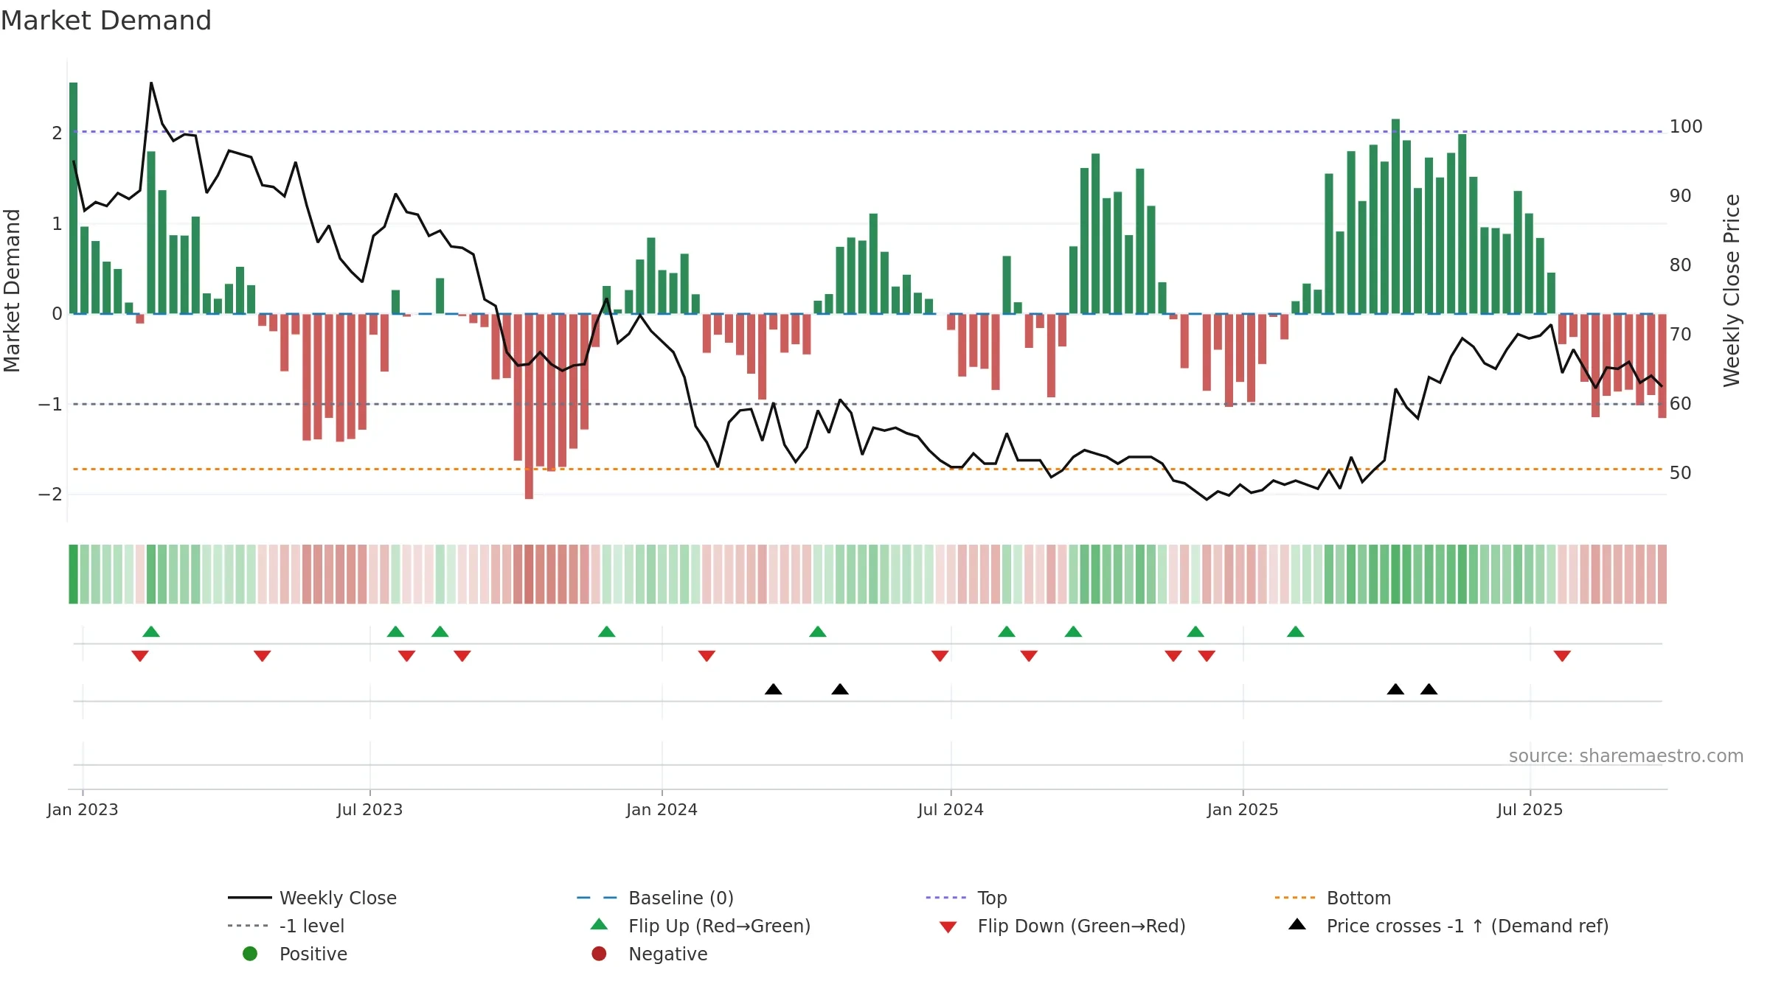The width and height of the screenshot is (1770, 995).
Task: Click the Jul 2025 axis label
Action: point(1530,810)
